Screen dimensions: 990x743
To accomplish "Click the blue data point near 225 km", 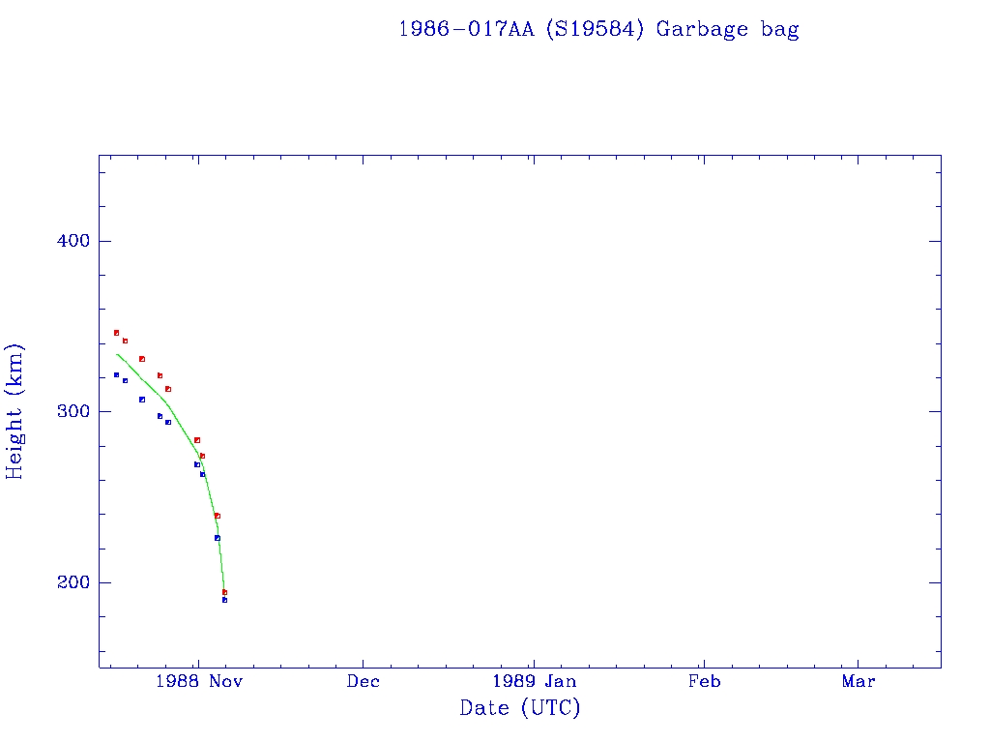I will coord(218,538).
